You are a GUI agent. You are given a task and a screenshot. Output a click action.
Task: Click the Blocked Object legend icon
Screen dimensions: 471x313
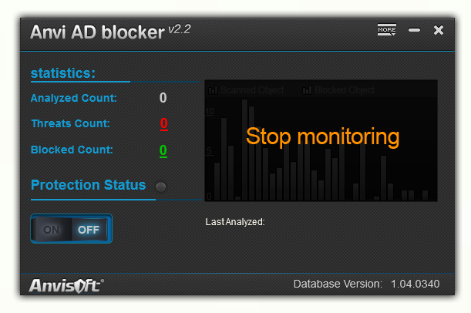307,90
